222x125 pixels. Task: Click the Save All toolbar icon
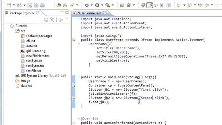point(36,5)
